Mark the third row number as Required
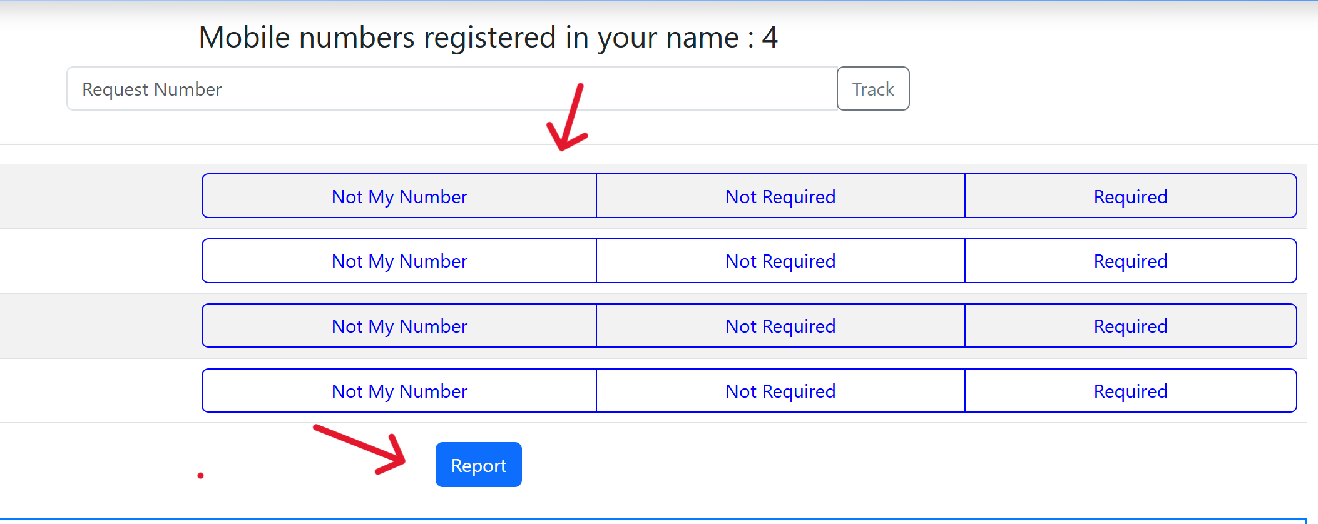1318x524 pixels. point(1130,326)
